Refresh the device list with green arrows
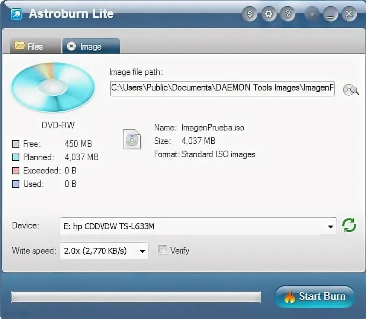Image resolution: width=366 pixels, height=319 pixels. point(349,226)
